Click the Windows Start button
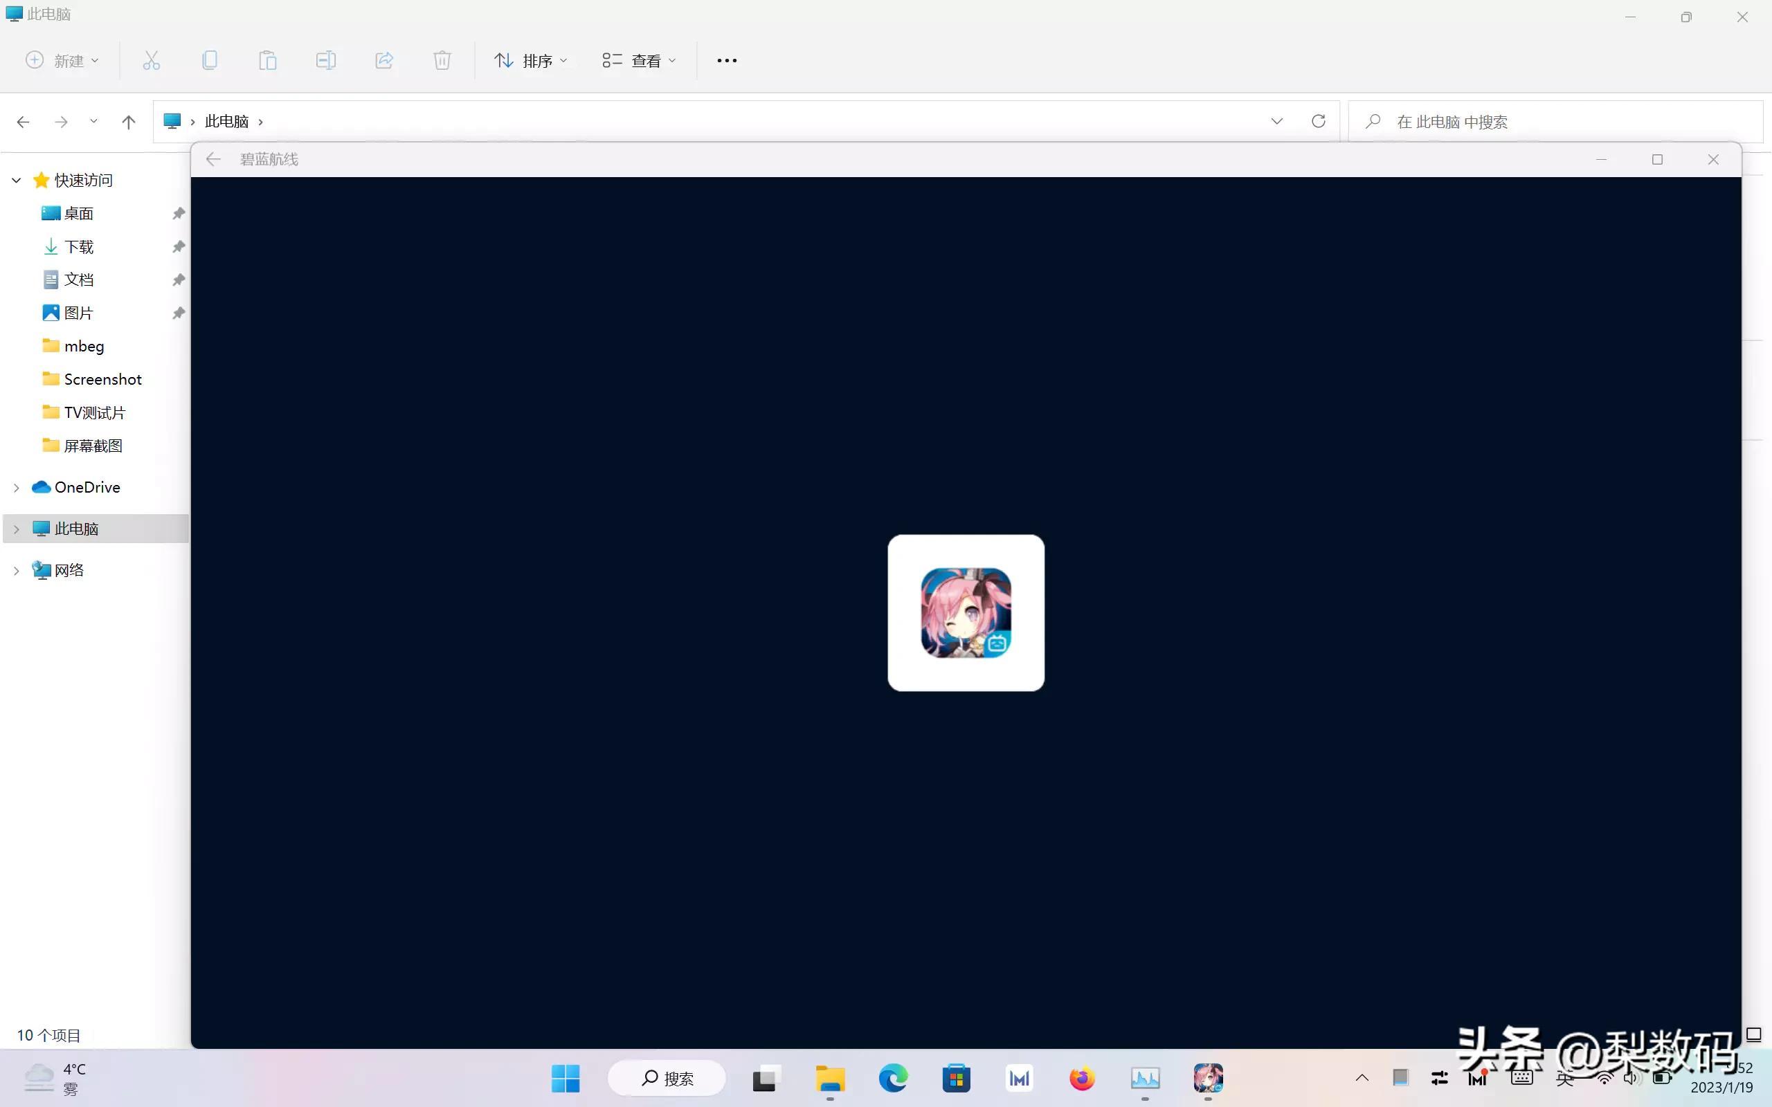The image size is (1772, 1107). (x=566, y=1079)
